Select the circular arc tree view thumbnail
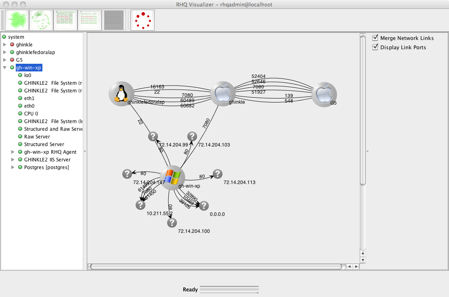The width and height of the screenshot is (449, 297). (41, 20)
